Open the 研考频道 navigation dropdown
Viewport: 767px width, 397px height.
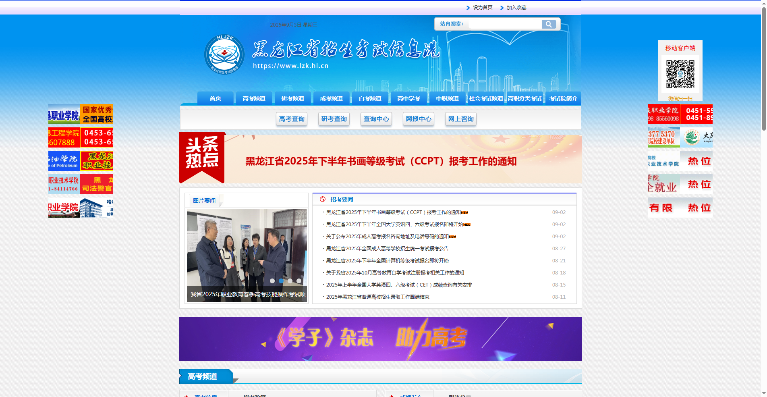click(292, 98)
